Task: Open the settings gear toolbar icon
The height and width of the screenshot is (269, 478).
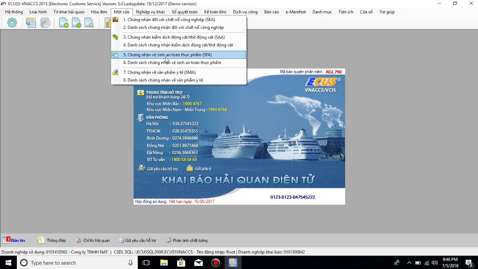Action: point(12,23)
